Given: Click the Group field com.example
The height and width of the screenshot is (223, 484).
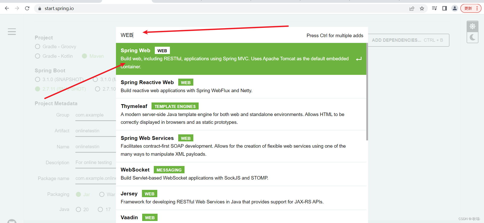Looking at the screenshot, I should [x=96, y=115].
